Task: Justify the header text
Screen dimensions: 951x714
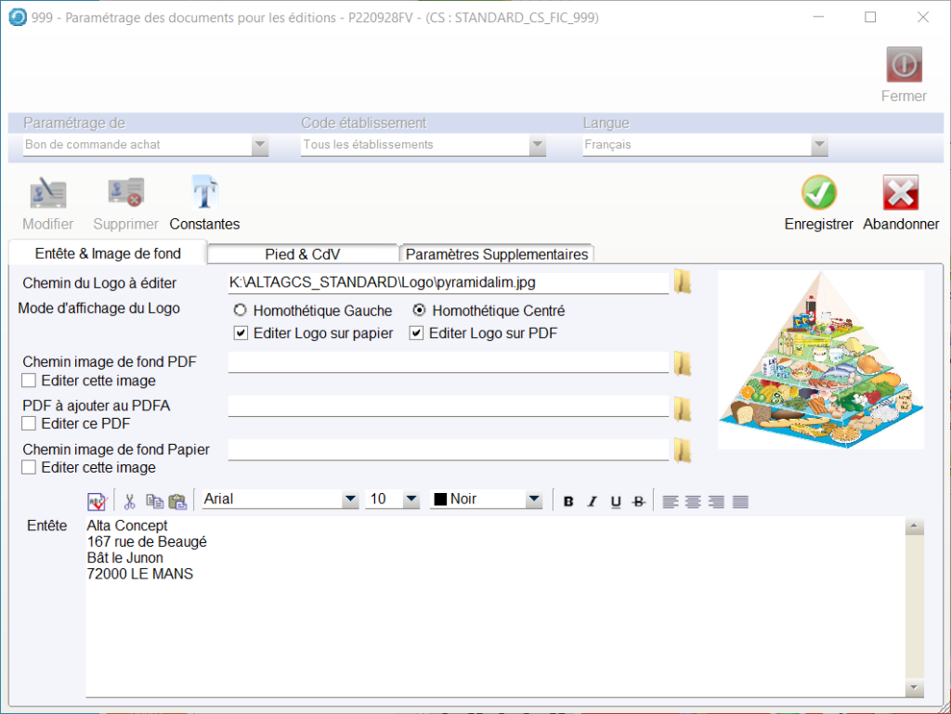Action: click(x=740, y=501)
